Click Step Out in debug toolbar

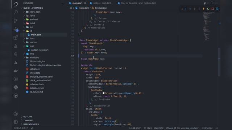[x=199, y=9]
